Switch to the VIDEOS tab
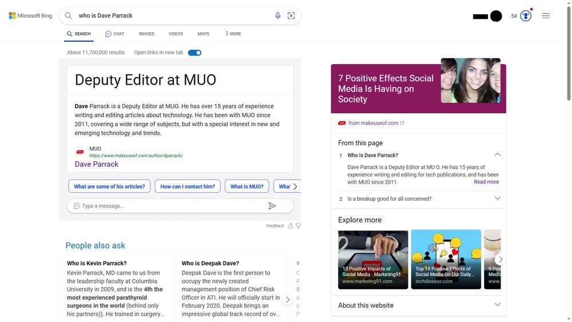Image resolution: width=572 pixels, height=322 pixels. (176, 34)
